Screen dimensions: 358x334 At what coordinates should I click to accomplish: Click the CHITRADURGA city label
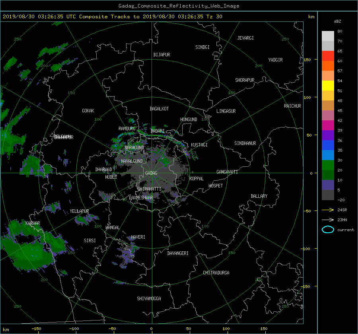216,273
